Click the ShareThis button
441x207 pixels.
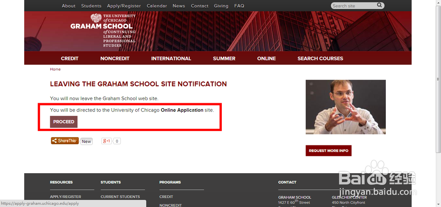[x=65, y=141]
